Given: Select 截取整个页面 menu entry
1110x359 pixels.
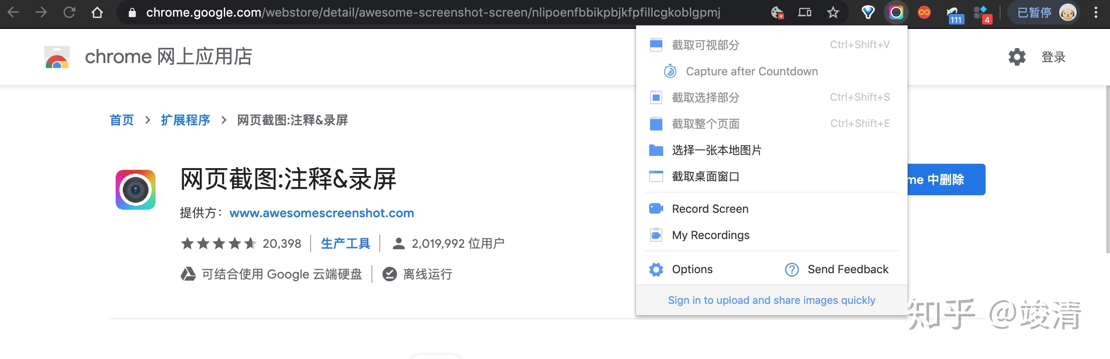Looking at the screenshot, I should (772, 123).
